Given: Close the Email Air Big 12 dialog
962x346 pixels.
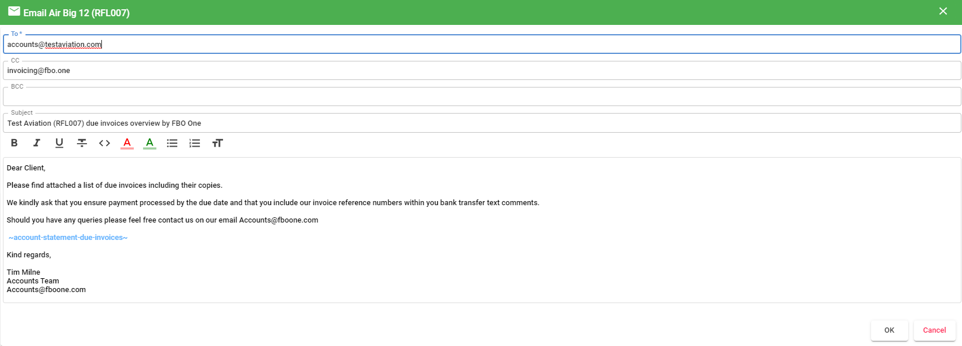Looking at the screenshot, I should [943, 12].
